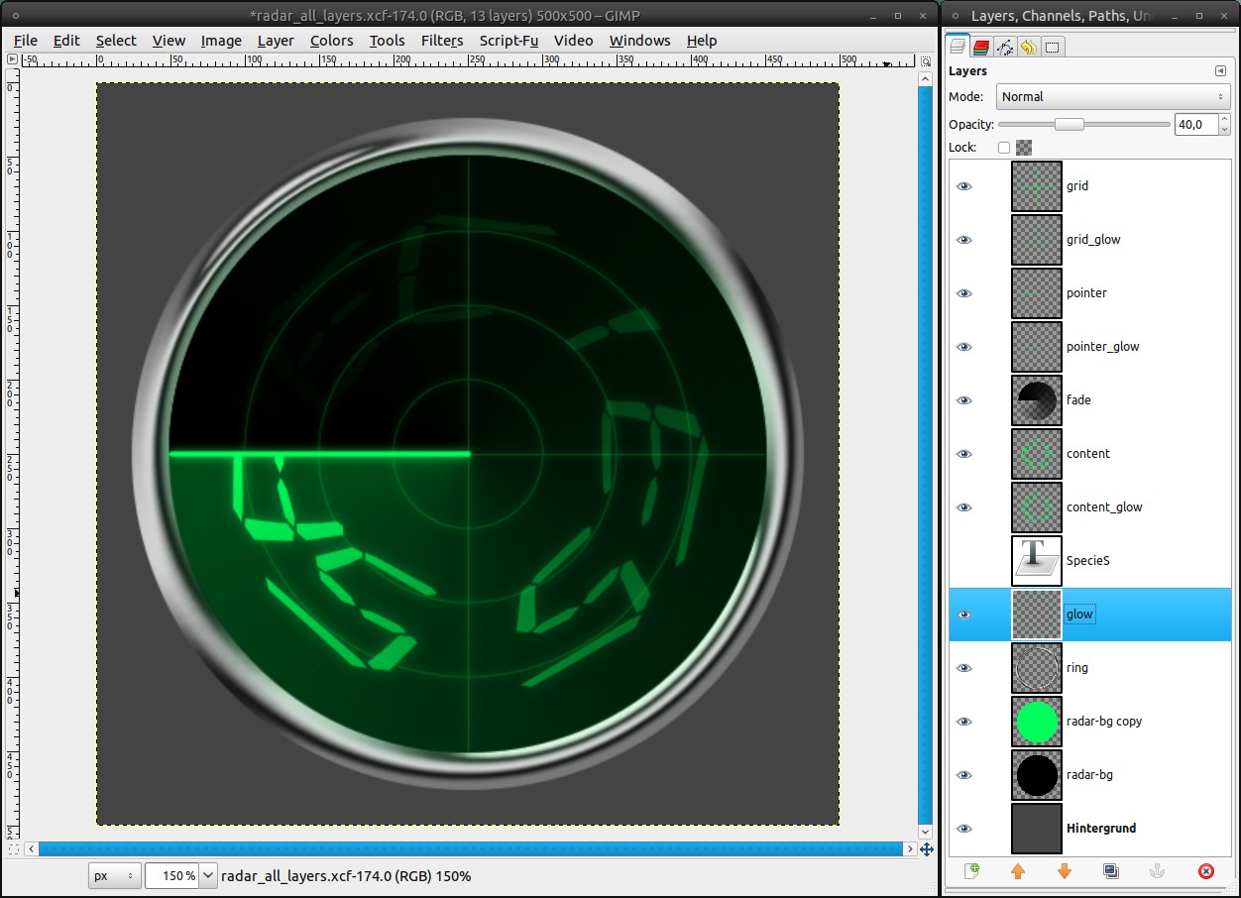Open the layer Mode dropdown

point(1111,97)
